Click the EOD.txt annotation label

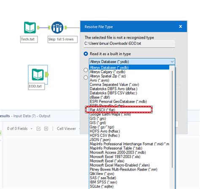click(36, 86)
